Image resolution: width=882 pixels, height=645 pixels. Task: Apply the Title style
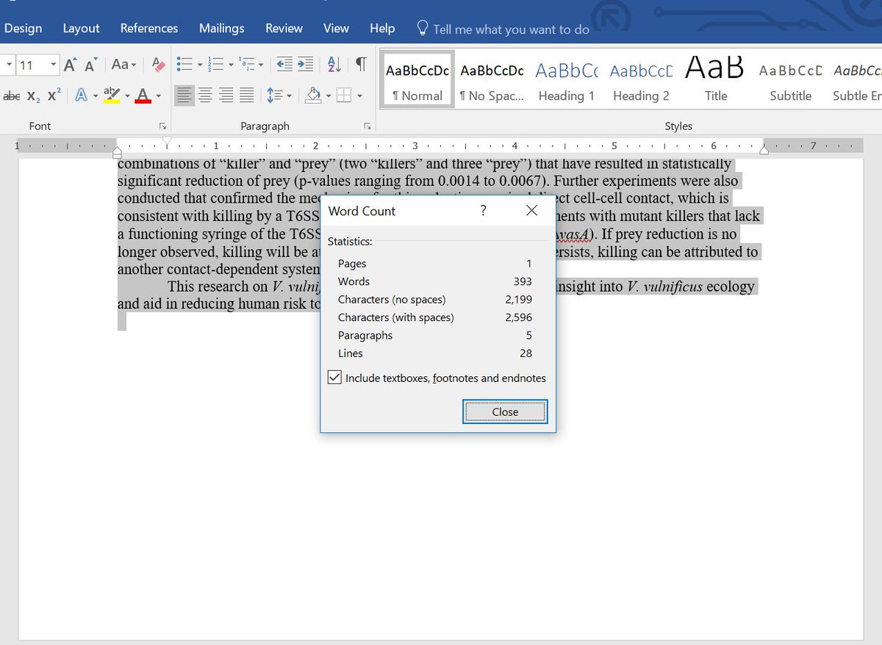tap(715, 79)
